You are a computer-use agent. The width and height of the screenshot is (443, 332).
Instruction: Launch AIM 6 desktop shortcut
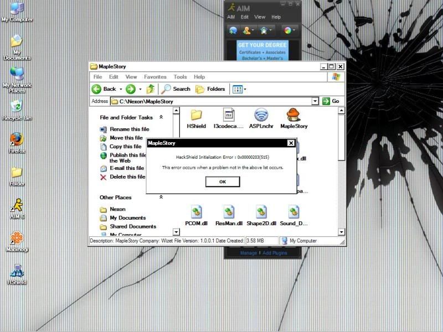pyautogui.click(x=17, y=209)
